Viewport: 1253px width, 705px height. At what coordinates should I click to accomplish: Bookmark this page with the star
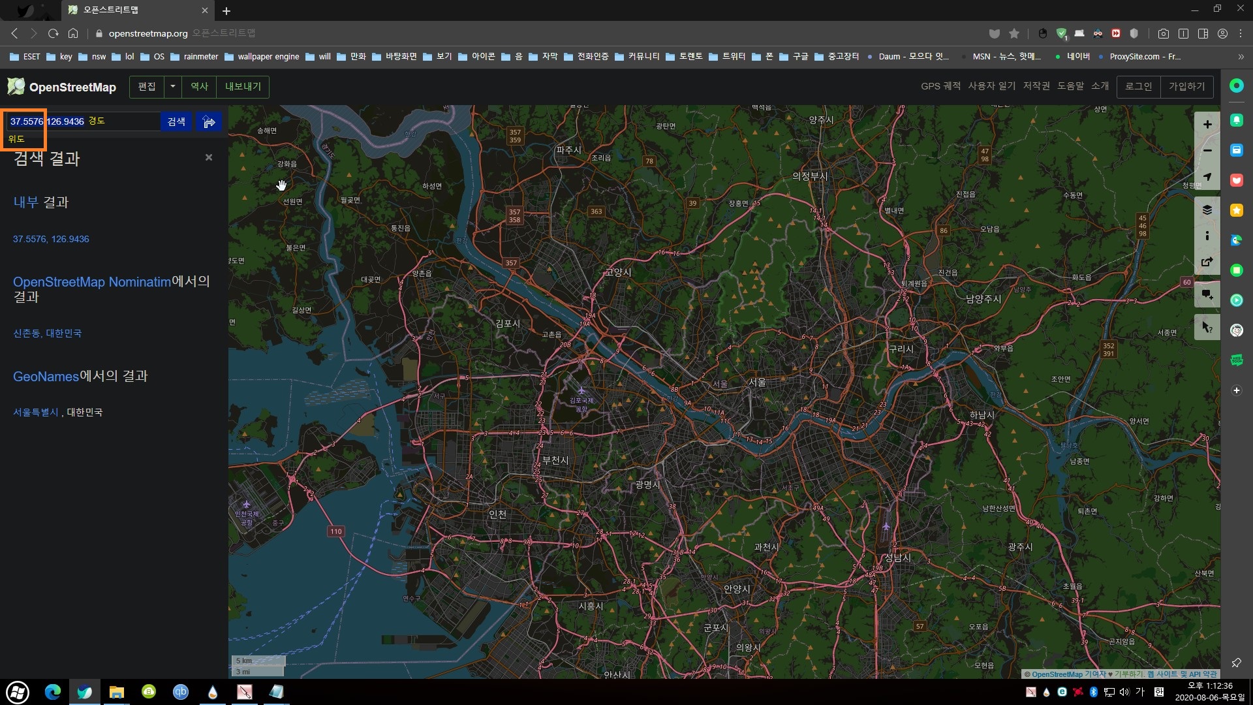coord(1014,33)
